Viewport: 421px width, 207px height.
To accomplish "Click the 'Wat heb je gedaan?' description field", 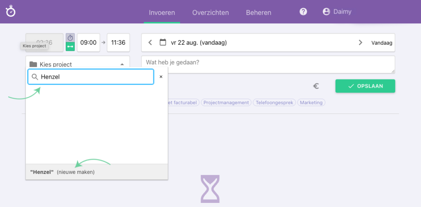I will pos(268,64).
